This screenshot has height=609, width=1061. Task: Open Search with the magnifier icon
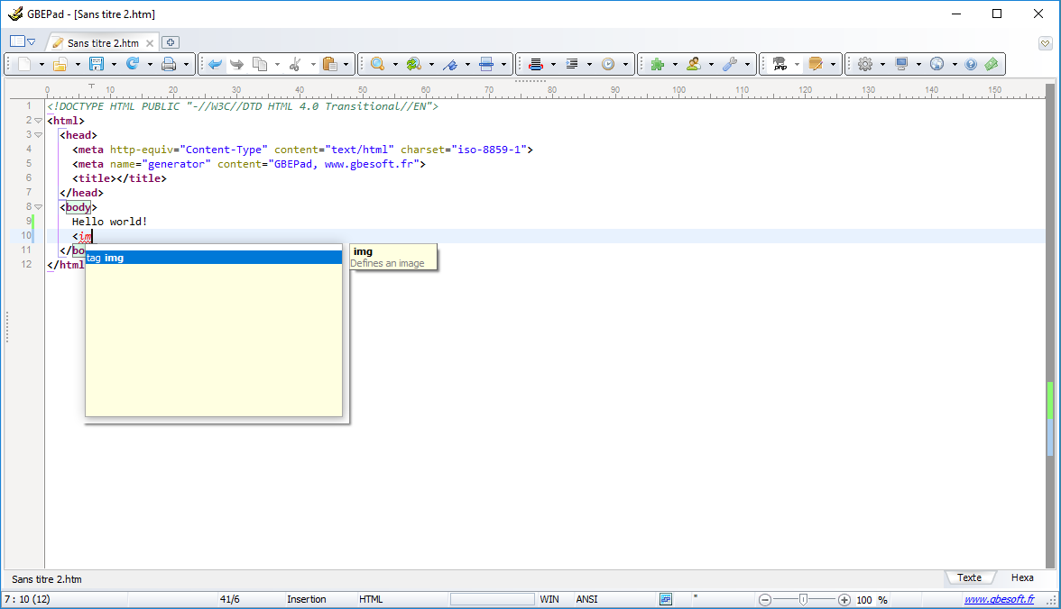(377, 64)
